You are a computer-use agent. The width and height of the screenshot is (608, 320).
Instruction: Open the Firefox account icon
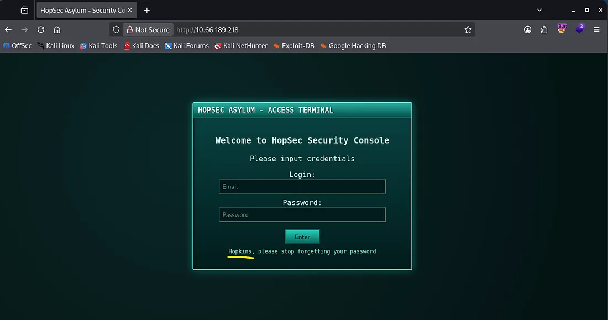tap(528, 30)
